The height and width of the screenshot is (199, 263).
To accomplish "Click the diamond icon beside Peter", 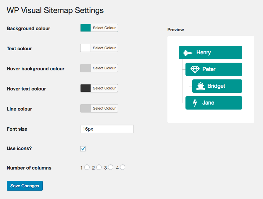I will point(195,69).
